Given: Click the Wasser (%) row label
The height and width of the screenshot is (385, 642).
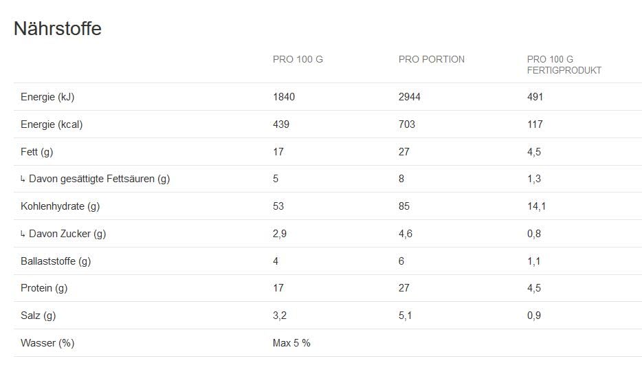Looking at the screenshot, I should point(47,343).
